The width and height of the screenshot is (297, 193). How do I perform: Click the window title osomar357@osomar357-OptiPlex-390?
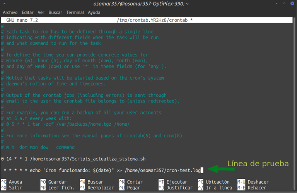[x=141, y=3]
